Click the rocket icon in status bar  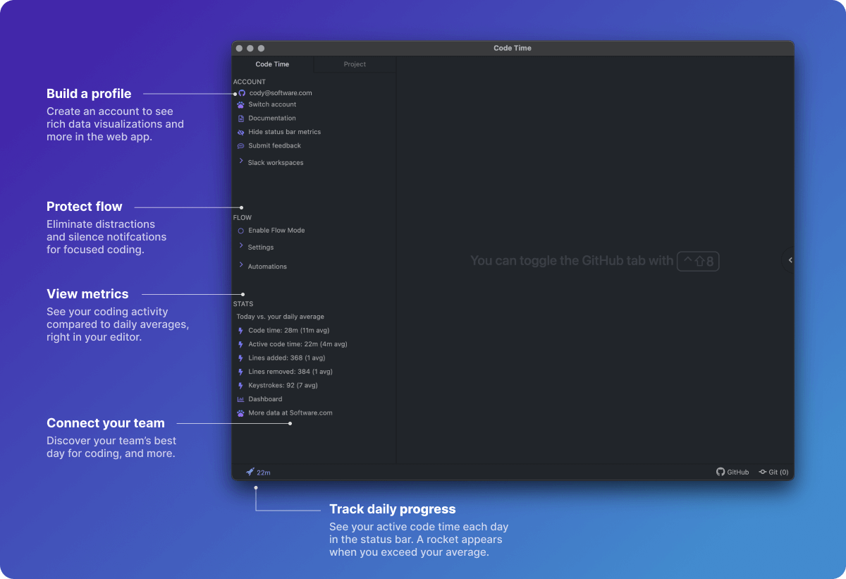(250, 472)
